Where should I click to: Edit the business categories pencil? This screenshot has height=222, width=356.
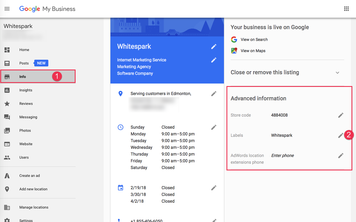click(214, 60)
